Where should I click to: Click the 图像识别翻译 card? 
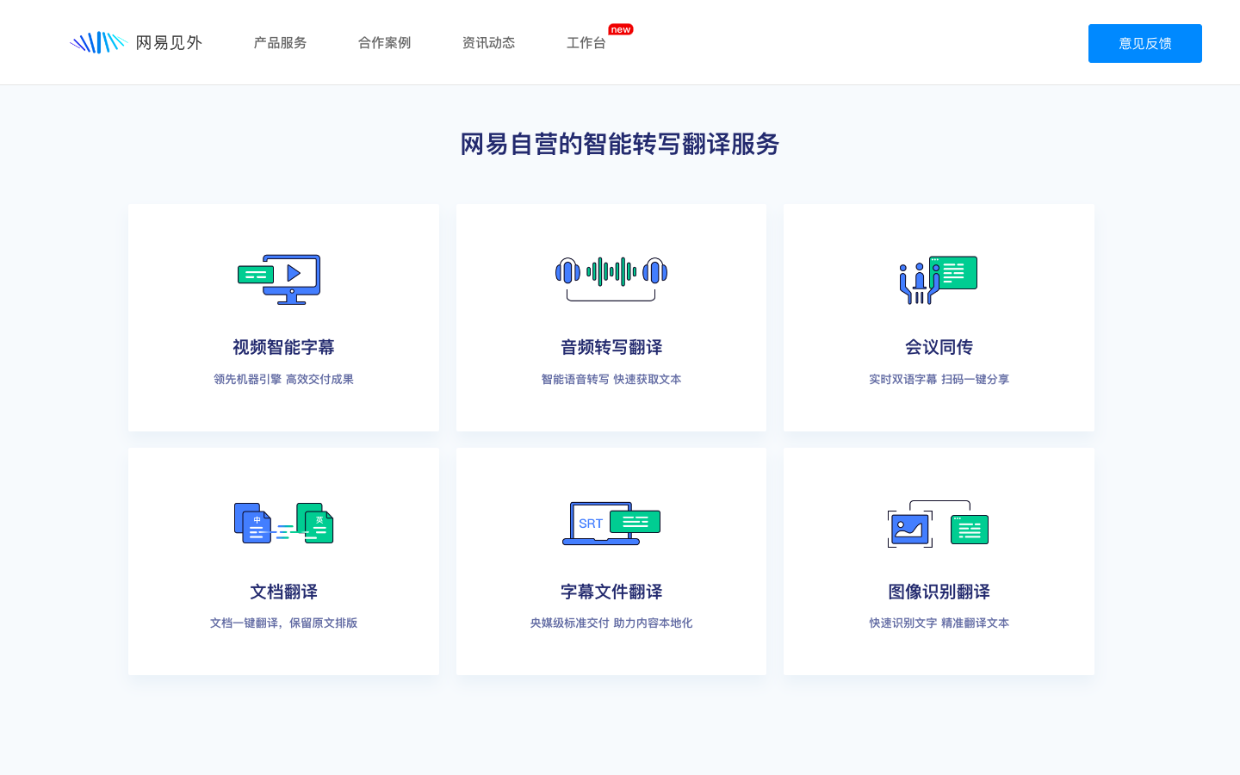(939, 561)
